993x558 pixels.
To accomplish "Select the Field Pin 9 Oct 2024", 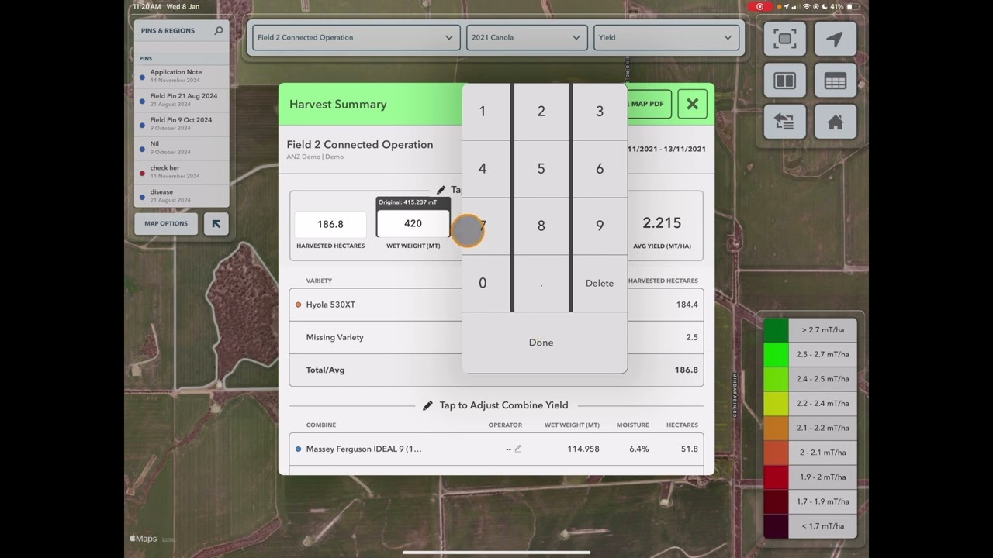I will pyautogui.click(x=182, y=124).
